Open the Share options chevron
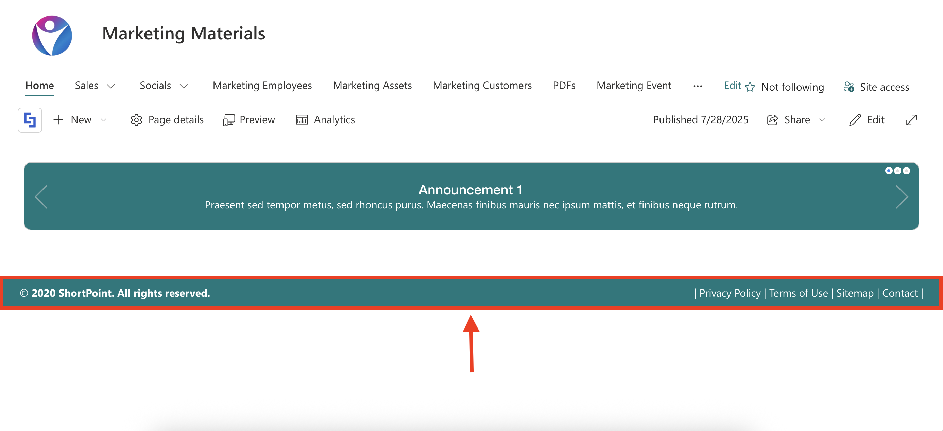Screen dimensions: 943x431 pyautogui.click(x=822, y=120)
